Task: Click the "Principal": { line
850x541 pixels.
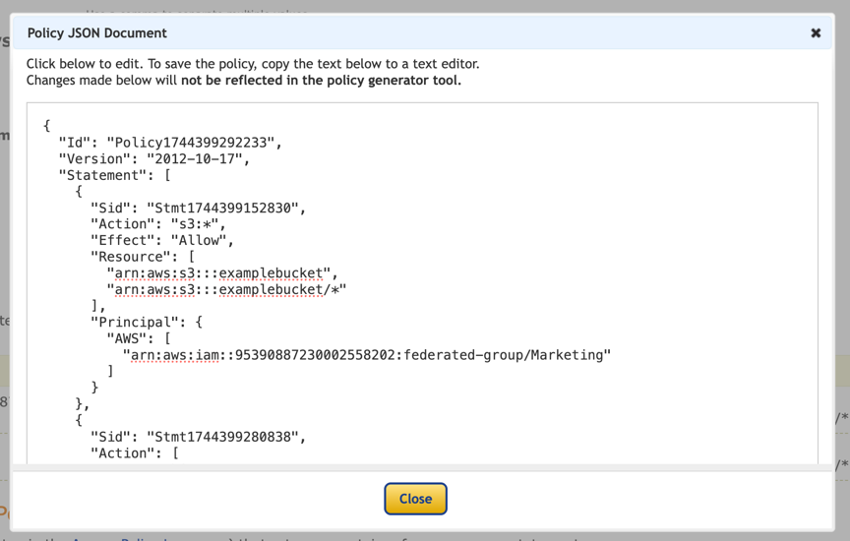Action: (x=146, y=322)
